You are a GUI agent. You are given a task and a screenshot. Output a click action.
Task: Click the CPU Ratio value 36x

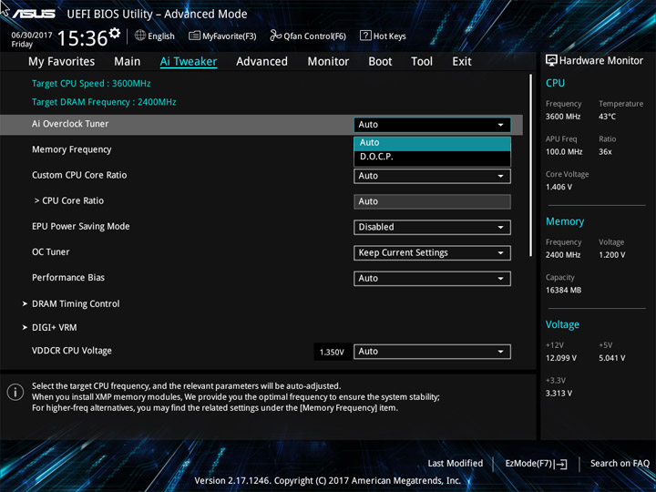point(605,152)
